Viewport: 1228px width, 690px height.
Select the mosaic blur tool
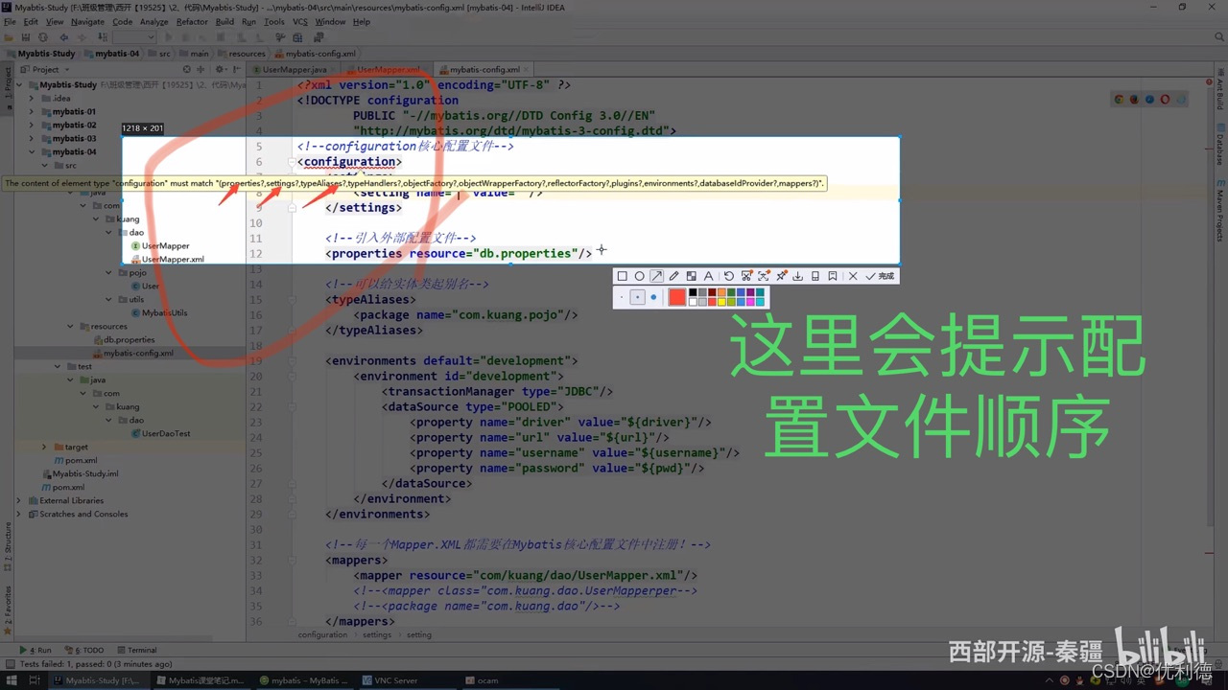coord(691,276)
